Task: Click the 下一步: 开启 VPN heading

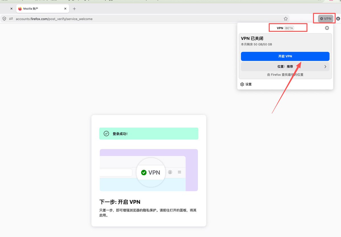Action: coord(120,202)
